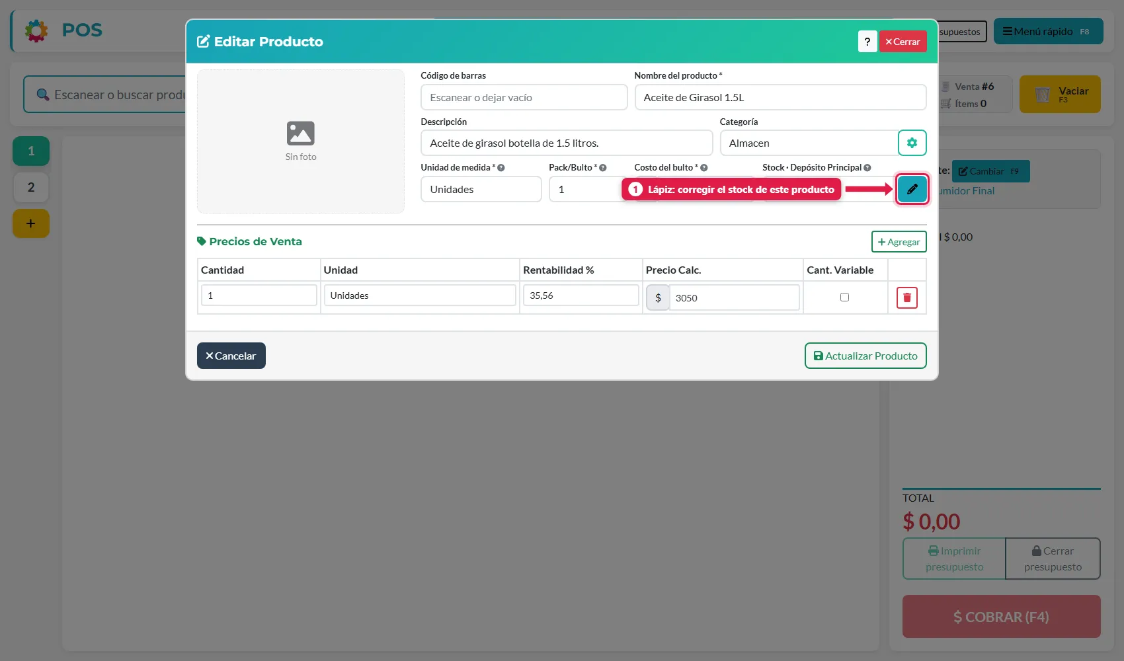Viewport: 1124px width, 661px height.
Task: Click help icon next to Unidad de medida
Action: (501, 168)
